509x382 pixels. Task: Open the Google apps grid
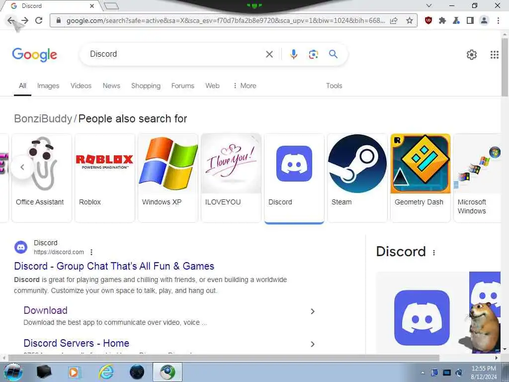coord(495,55)
